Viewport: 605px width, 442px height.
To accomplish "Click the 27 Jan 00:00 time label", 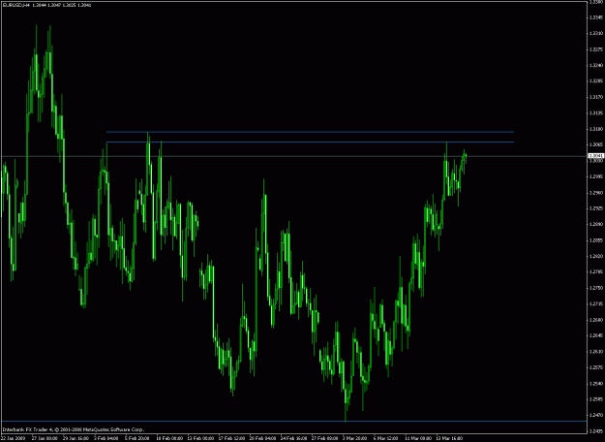I will 45,438.
